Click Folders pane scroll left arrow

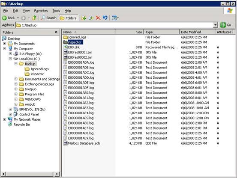tap(4, 174)
